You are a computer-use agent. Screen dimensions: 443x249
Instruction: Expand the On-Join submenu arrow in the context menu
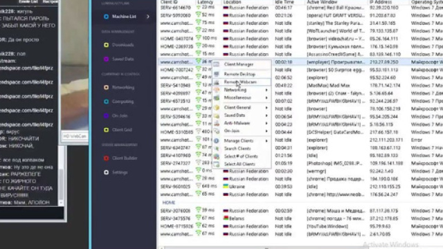pyautogui.click(x=266, y=131)
